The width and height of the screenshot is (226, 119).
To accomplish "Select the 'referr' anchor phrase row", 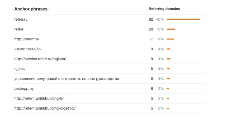I will [x=19, y=29].
